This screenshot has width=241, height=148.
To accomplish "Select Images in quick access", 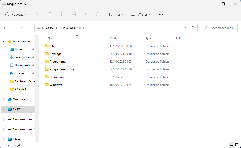I will (x=20, y=73).
